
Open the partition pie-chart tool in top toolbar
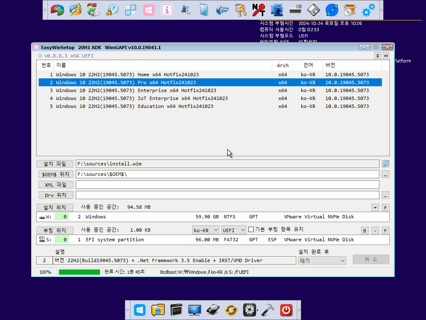coord(57,10)
